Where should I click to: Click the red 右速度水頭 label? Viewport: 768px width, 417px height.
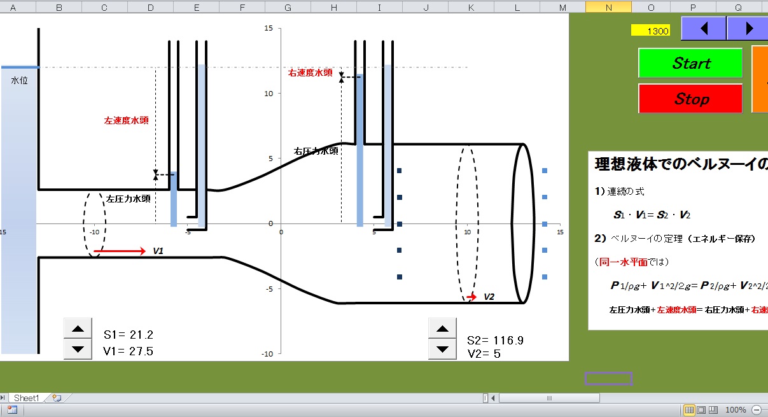click(310, 73)
